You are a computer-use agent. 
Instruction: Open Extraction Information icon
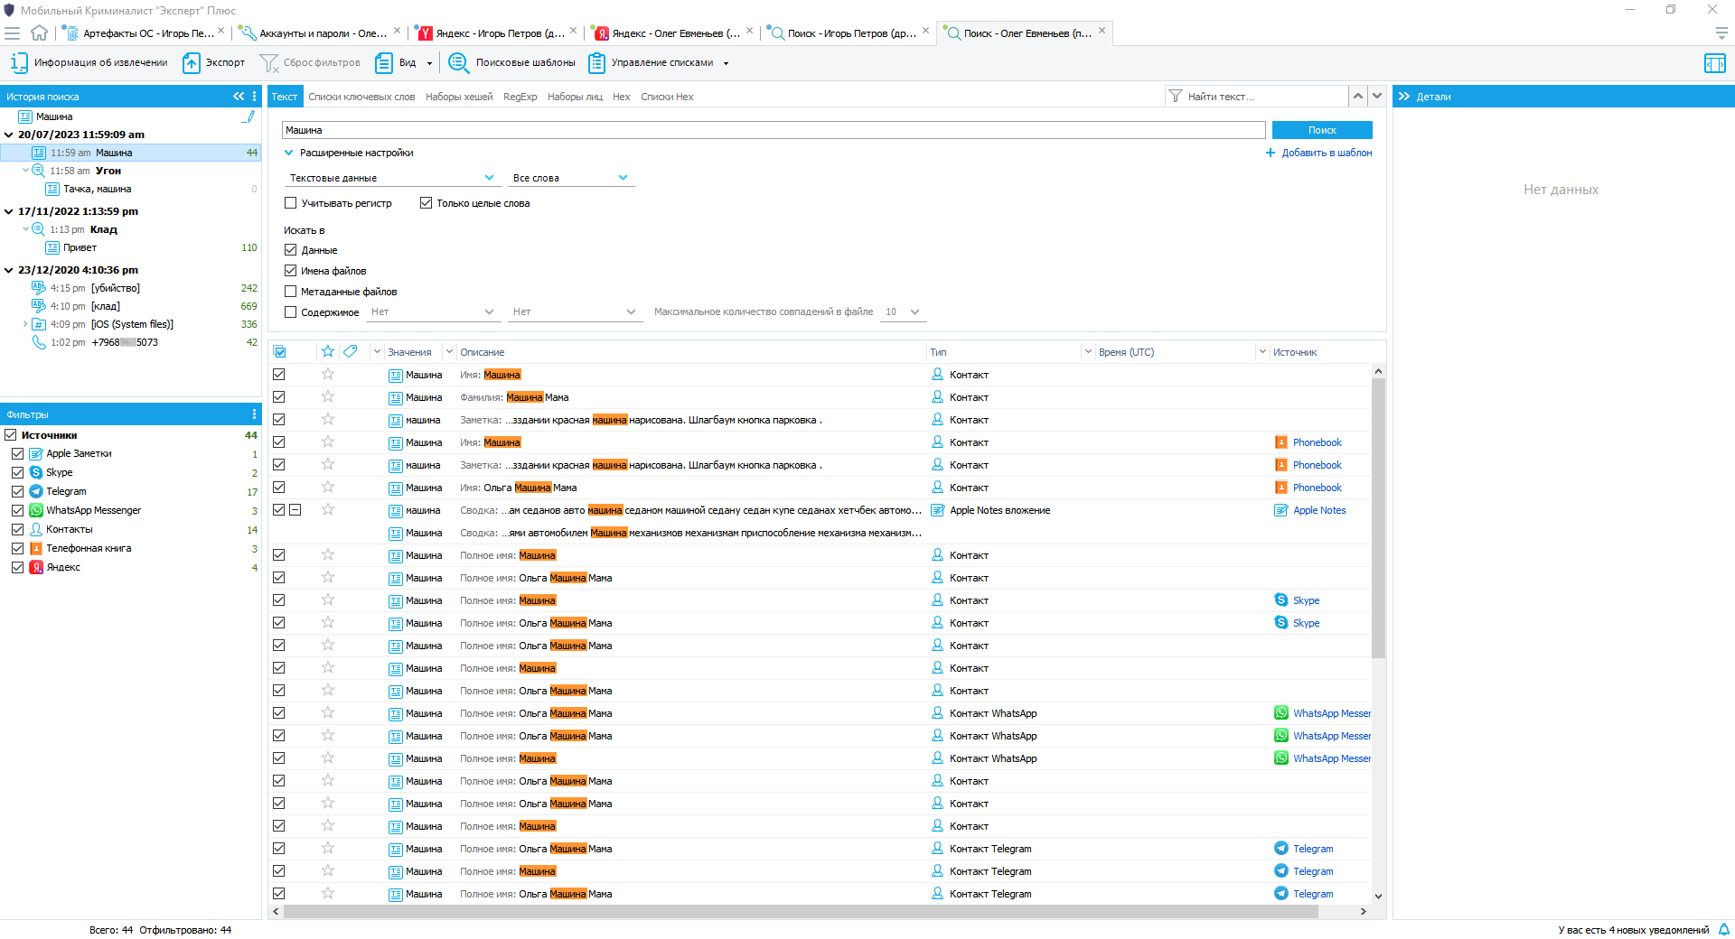[x=19, y=63]
